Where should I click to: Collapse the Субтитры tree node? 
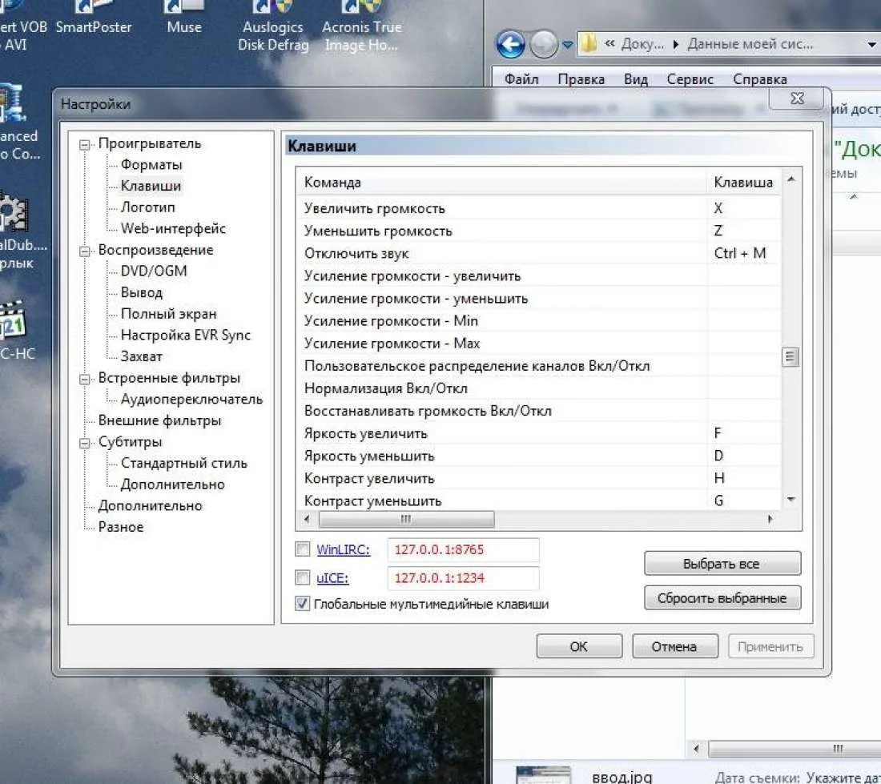pos(84,442)
